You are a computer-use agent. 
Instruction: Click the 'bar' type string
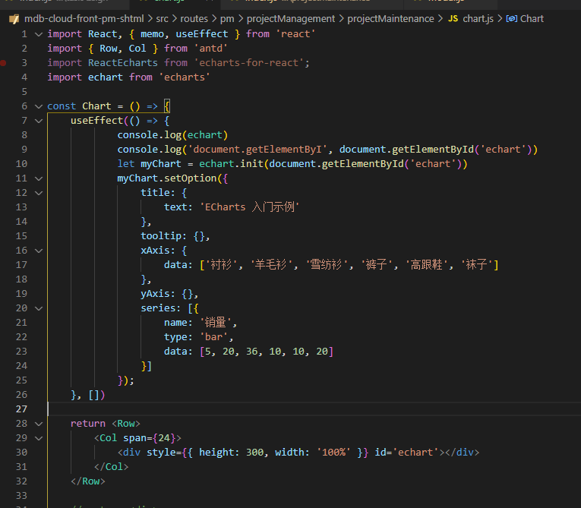(214, 337)
